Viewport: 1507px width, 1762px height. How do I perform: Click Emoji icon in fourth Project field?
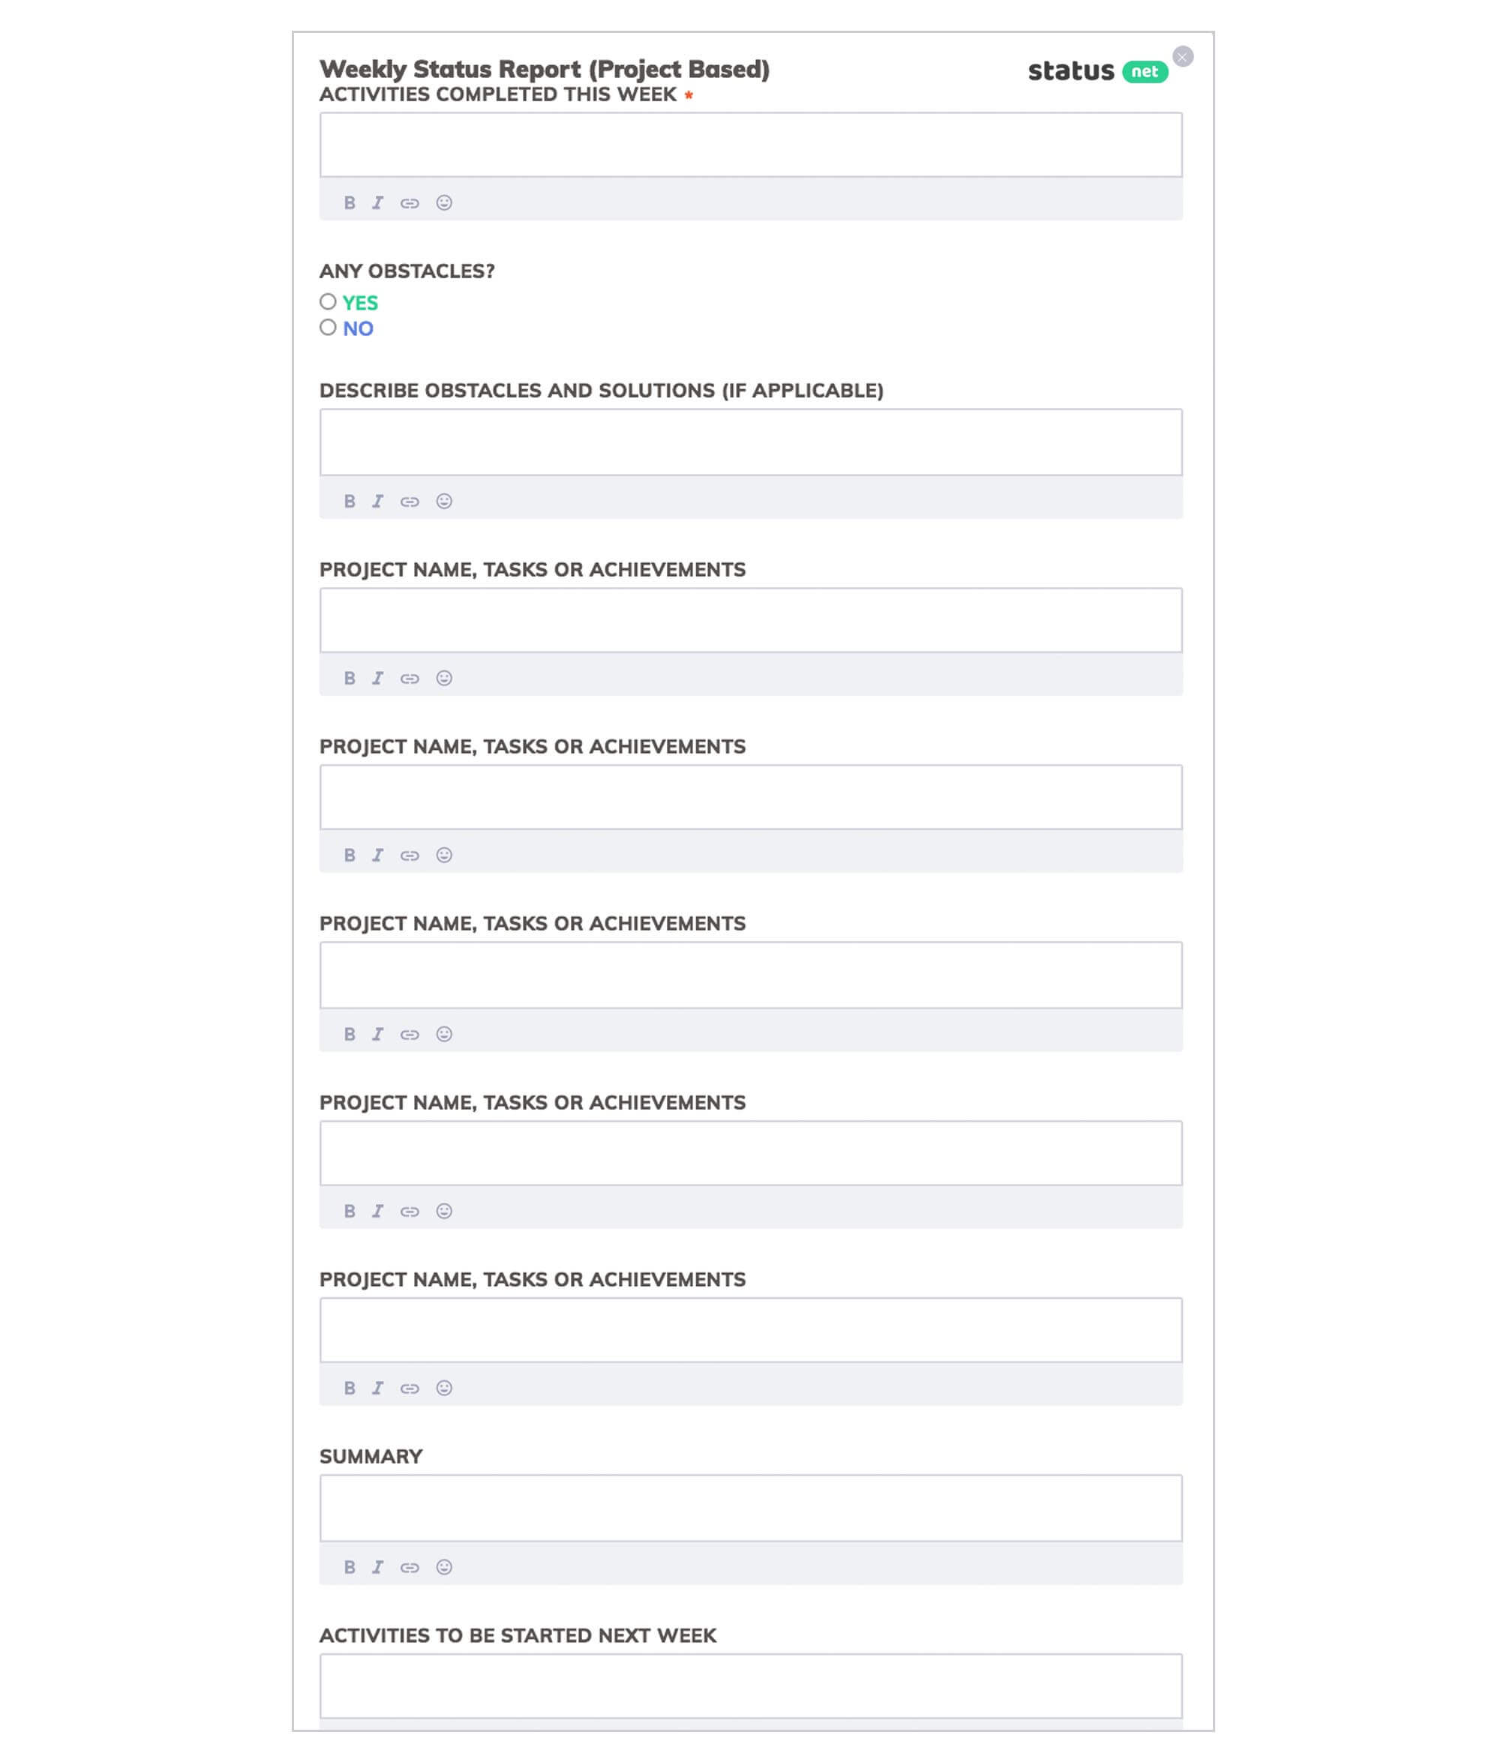coord(444,1211)
